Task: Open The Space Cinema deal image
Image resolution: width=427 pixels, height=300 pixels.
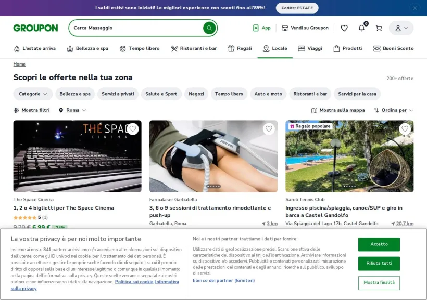Action: 78,156
